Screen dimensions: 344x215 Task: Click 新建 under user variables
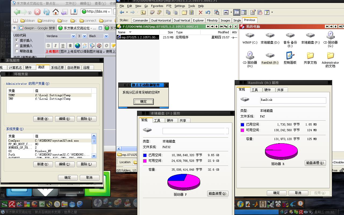click(x=43, y=119)
